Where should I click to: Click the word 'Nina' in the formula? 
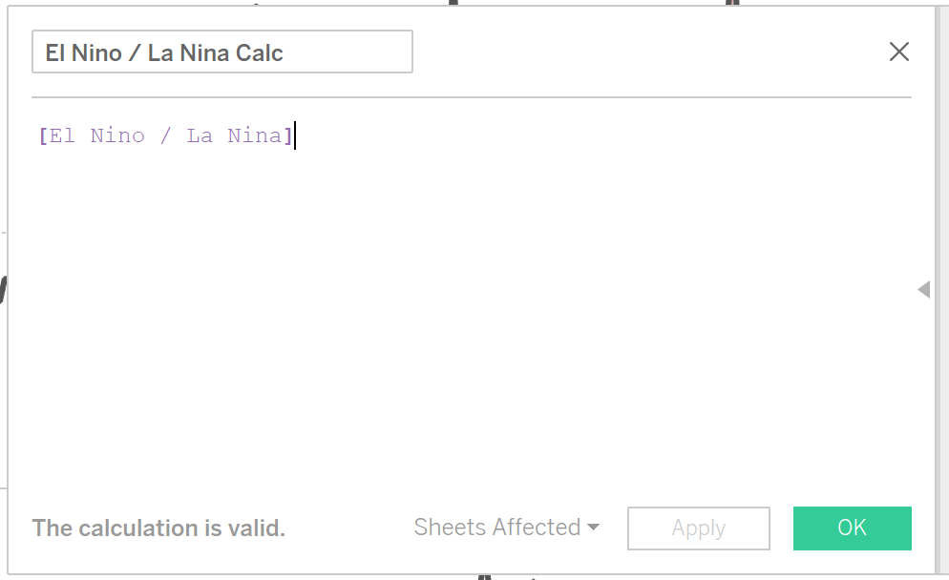coord(254,135)
